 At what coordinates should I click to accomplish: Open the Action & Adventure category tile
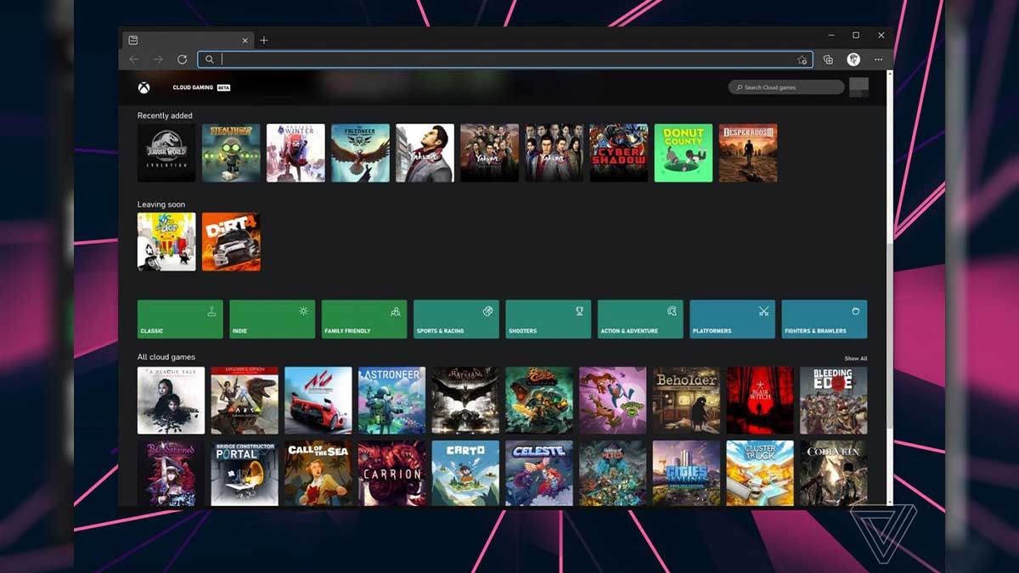(640, 319)
